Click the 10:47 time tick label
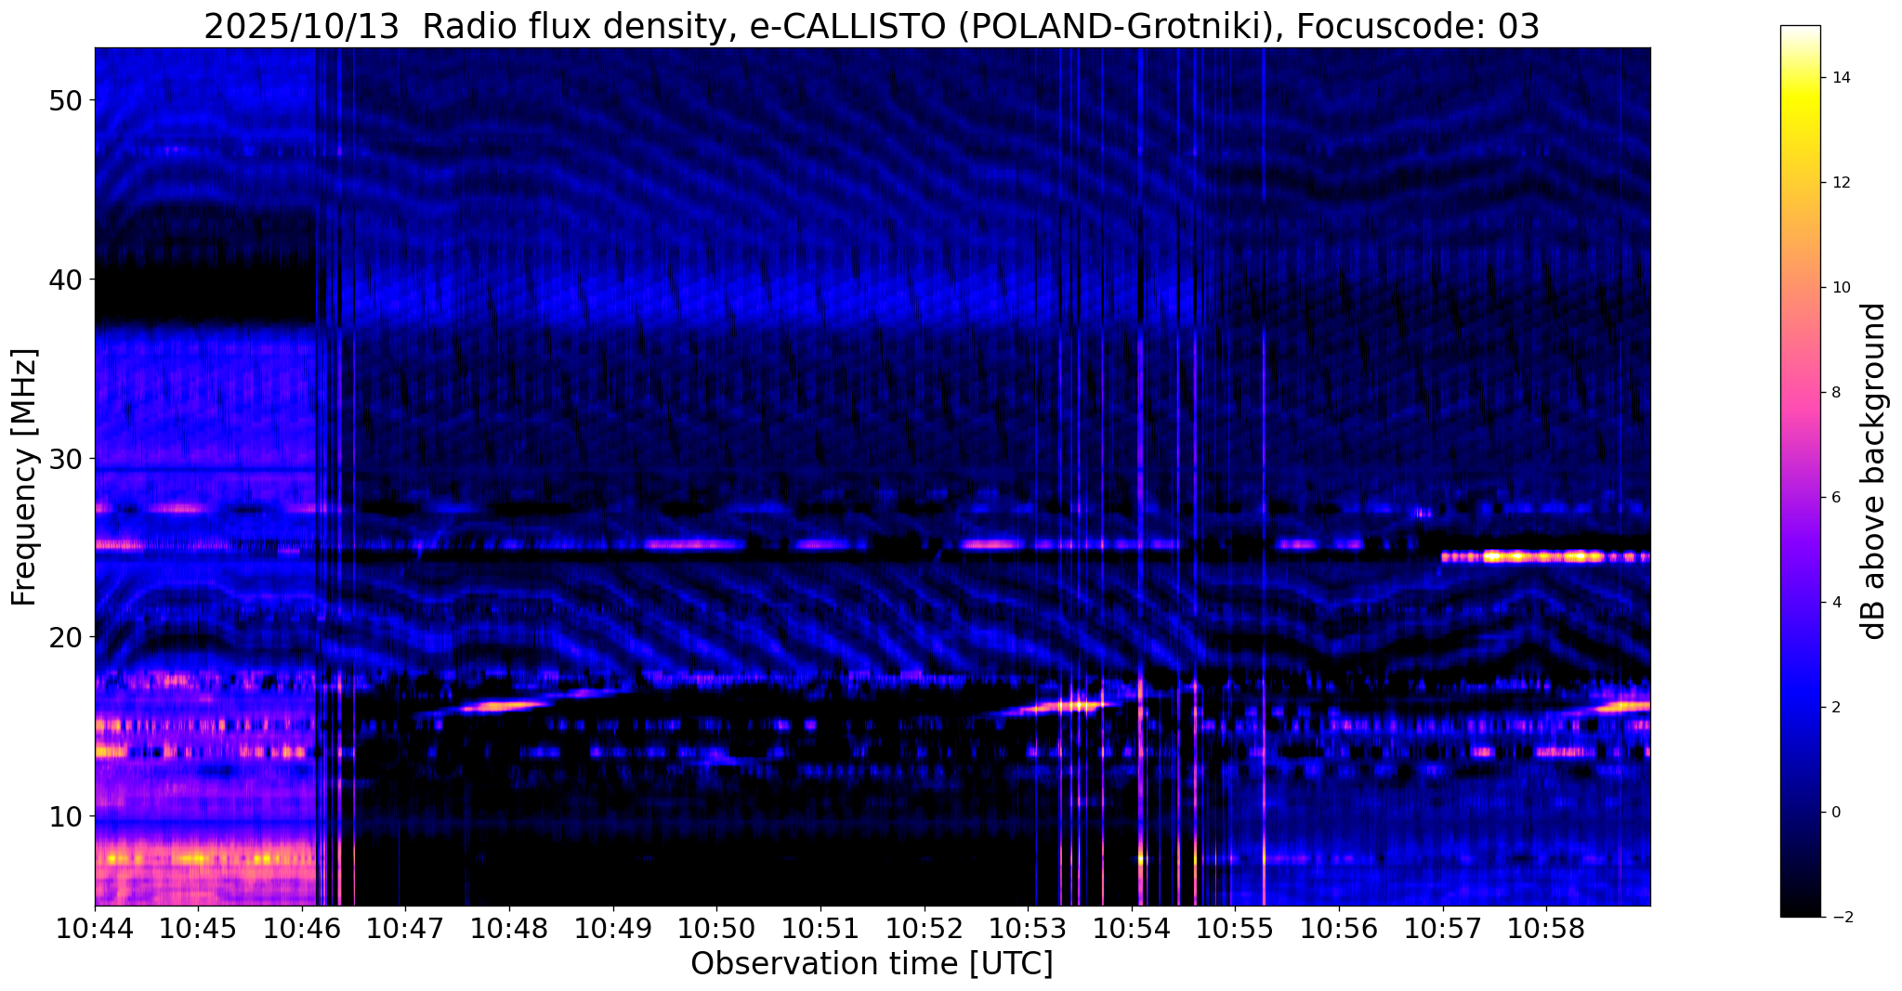The width and height of the screenshot is (1902, 991). pos(405,929)
